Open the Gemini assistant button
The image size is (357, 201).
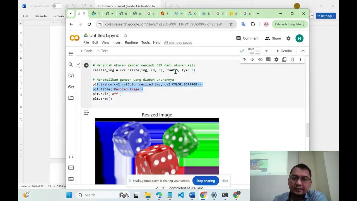point(284,51)
